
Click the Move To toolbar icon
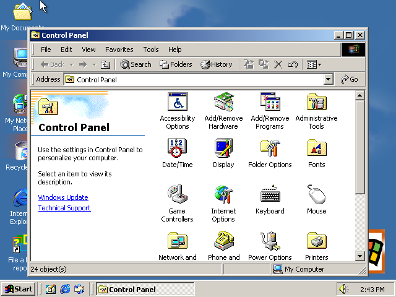coord(249,64)
